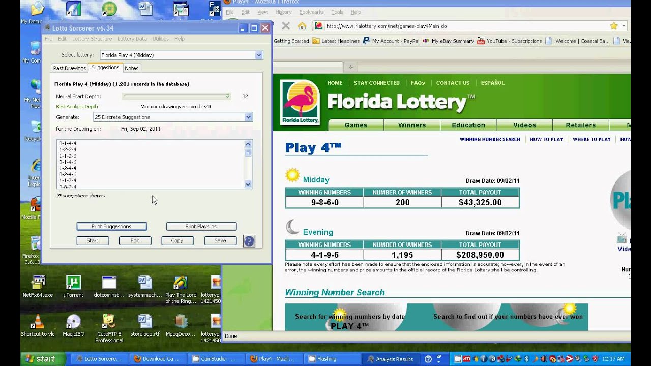
Task: Open PayPal My Account bookmark
Action: [391, 41]
